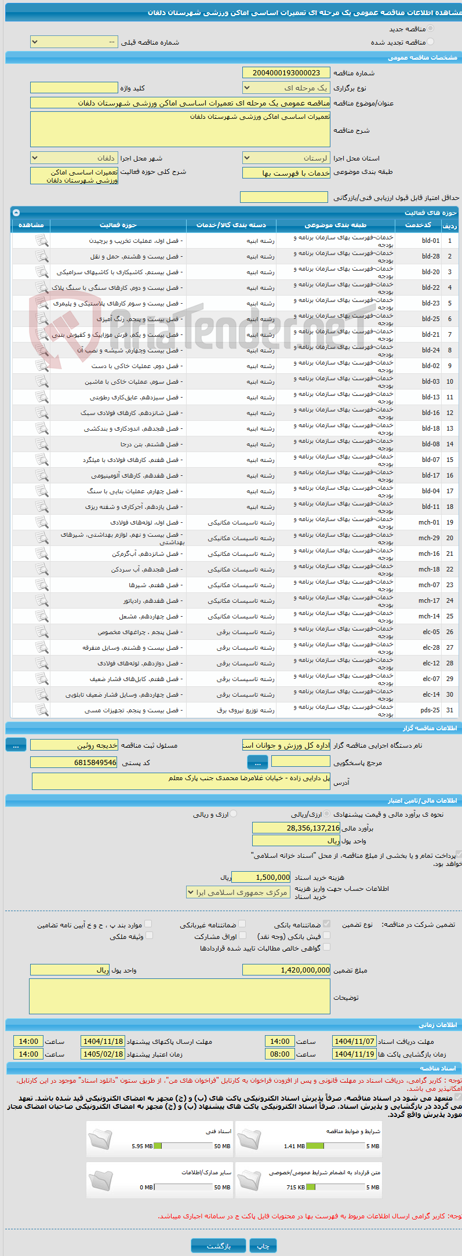Open view icon for row mch-01
462x1256 pixels.
pos(42,522)
